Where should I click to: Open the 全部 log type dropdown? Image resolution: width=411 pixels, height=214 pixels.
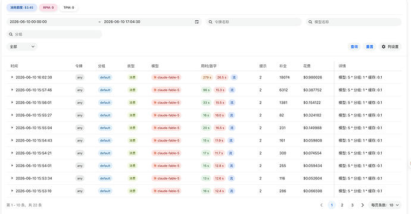click(22, 46)
